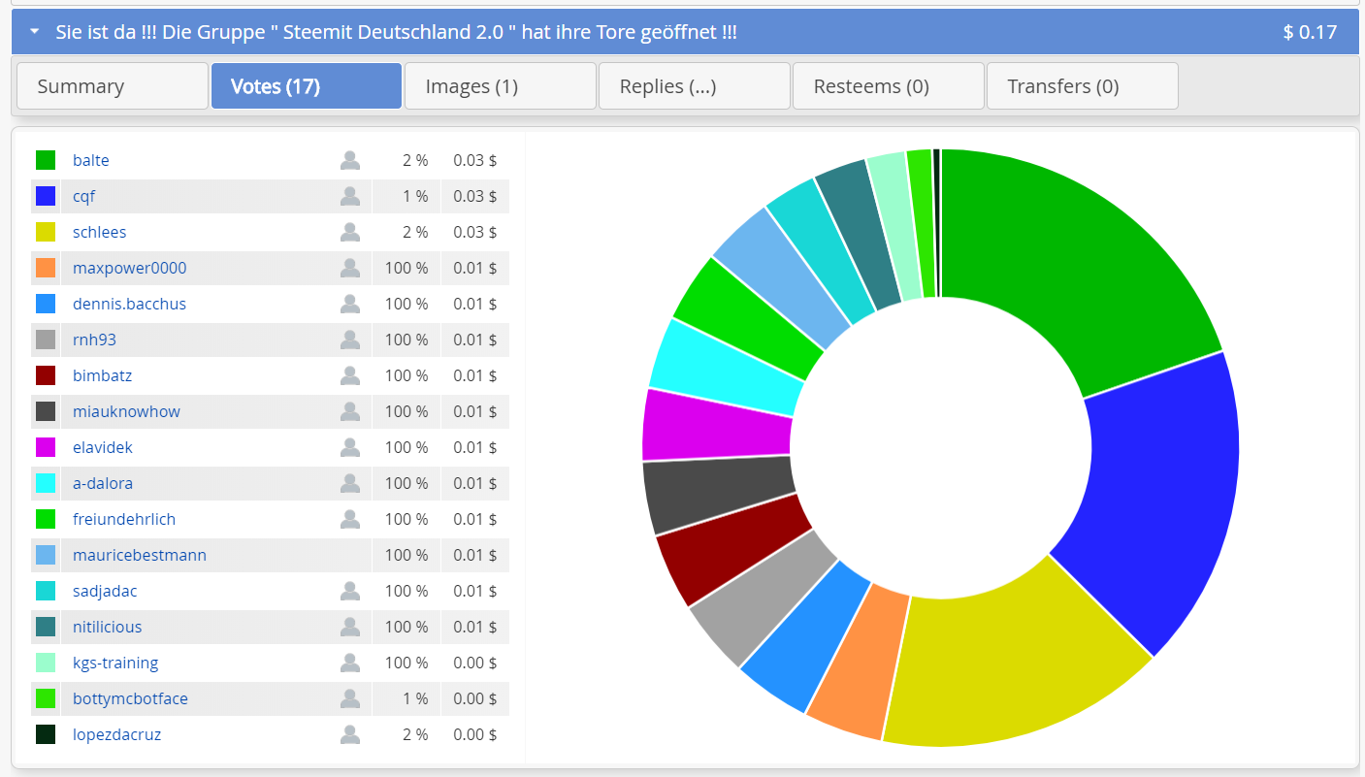Click the avatar icon beside freiundehrlich
This screenshot has width=1365, height=777.
coord(350,519)
